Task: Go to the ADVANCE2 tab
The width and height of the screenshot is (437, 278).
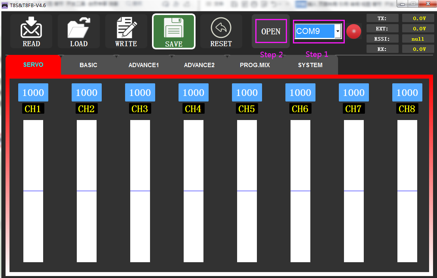Action: [x=199, y=65]
